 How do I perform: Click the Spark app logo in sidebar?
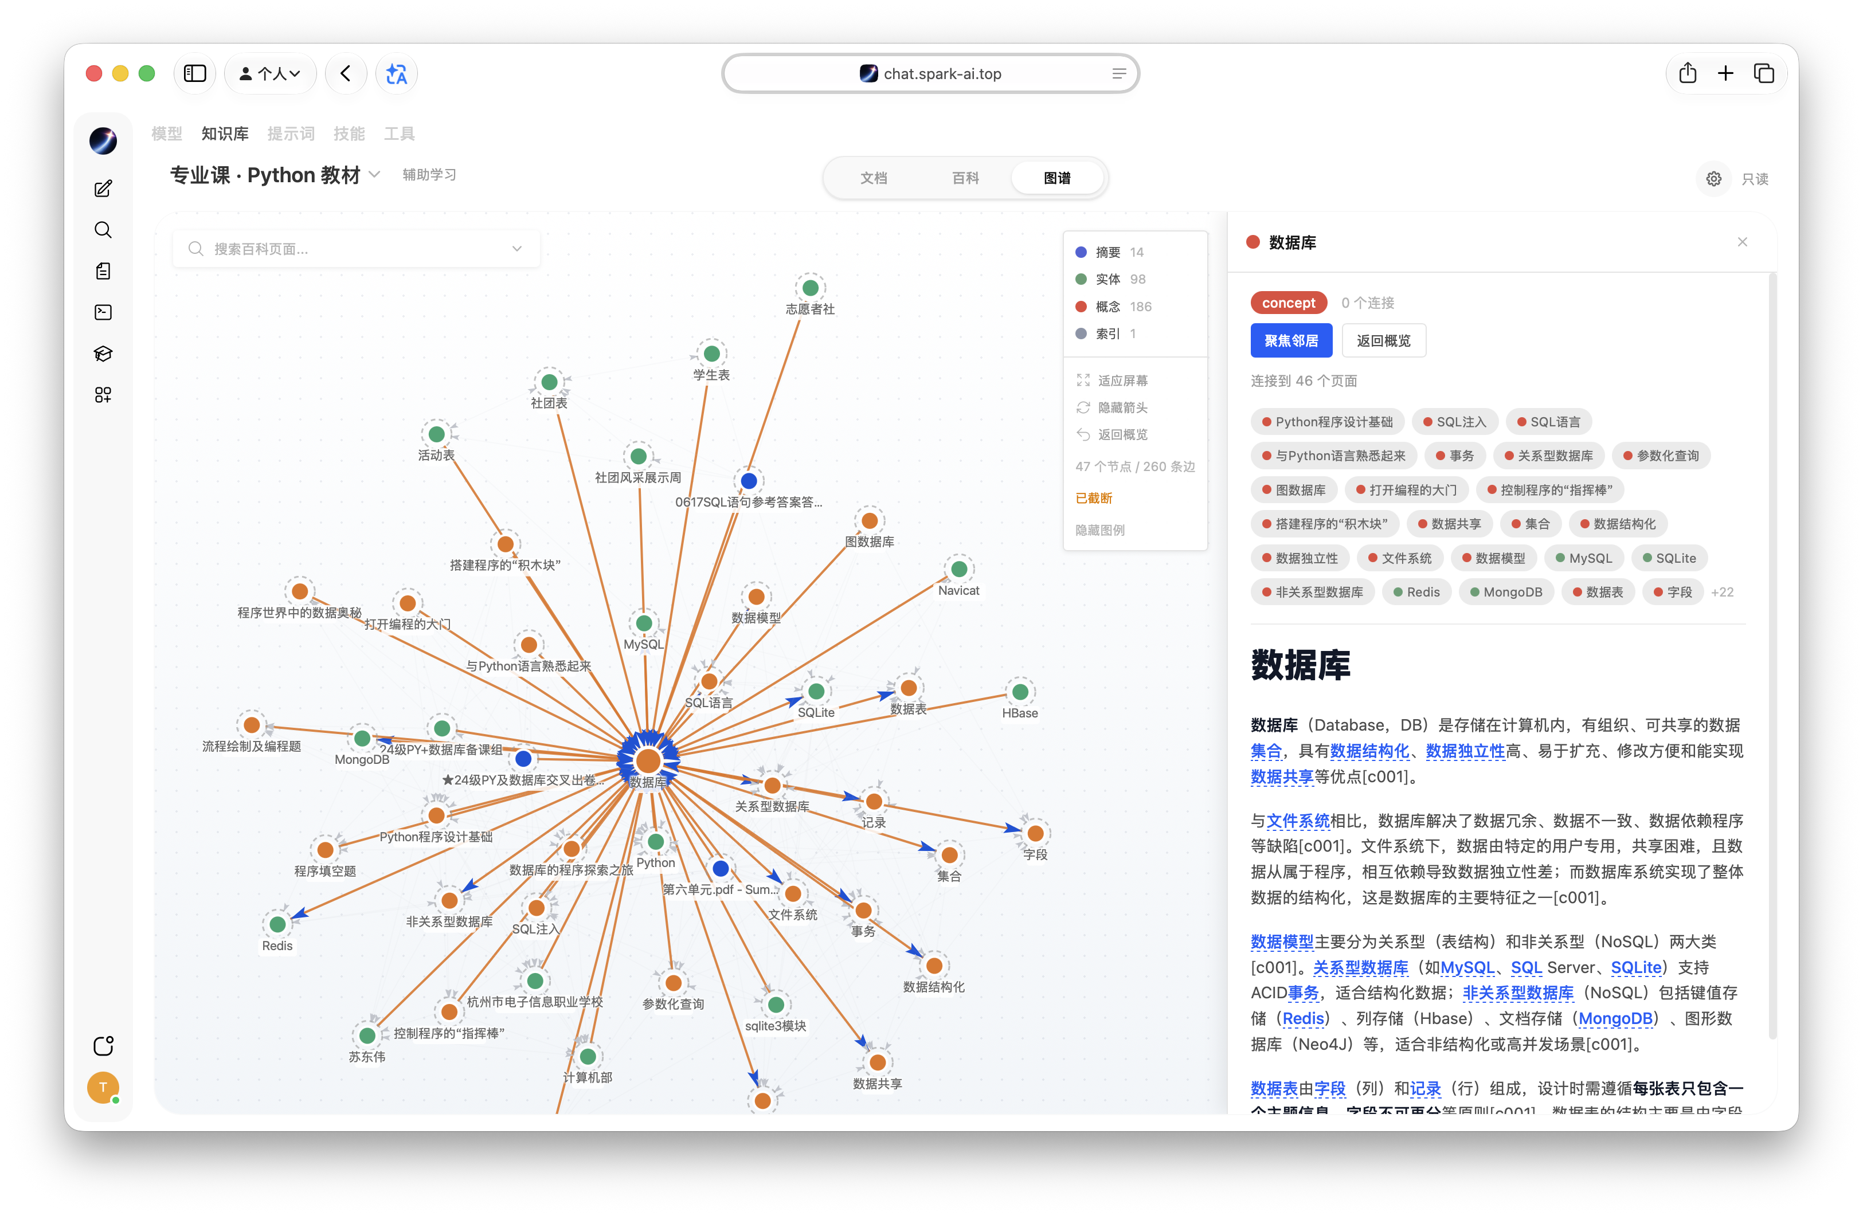click(x=103, y=141)
